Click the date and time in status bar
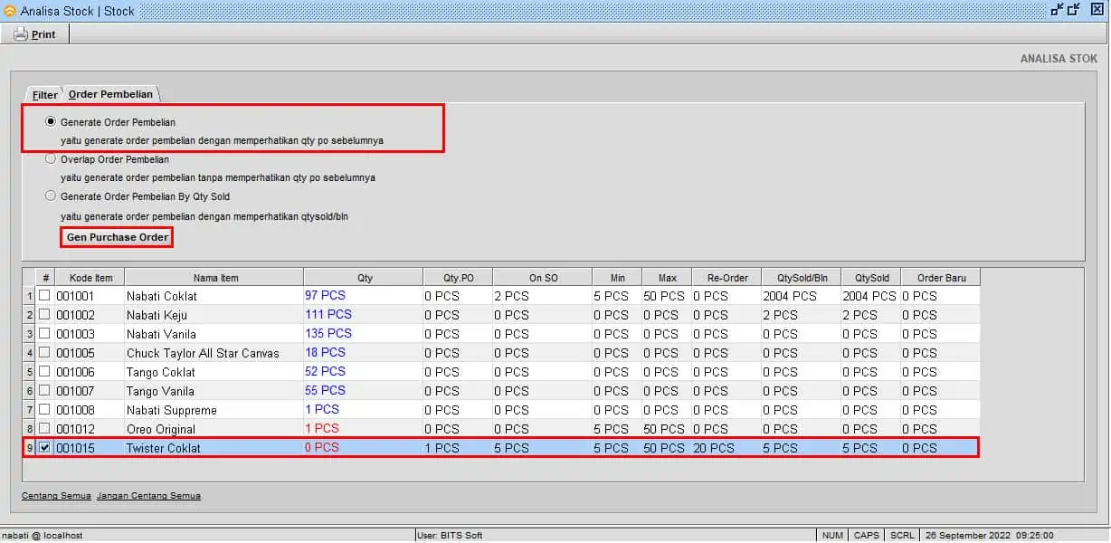The image size is (1111, 543). pyautogui.click(x=990, y=536)
